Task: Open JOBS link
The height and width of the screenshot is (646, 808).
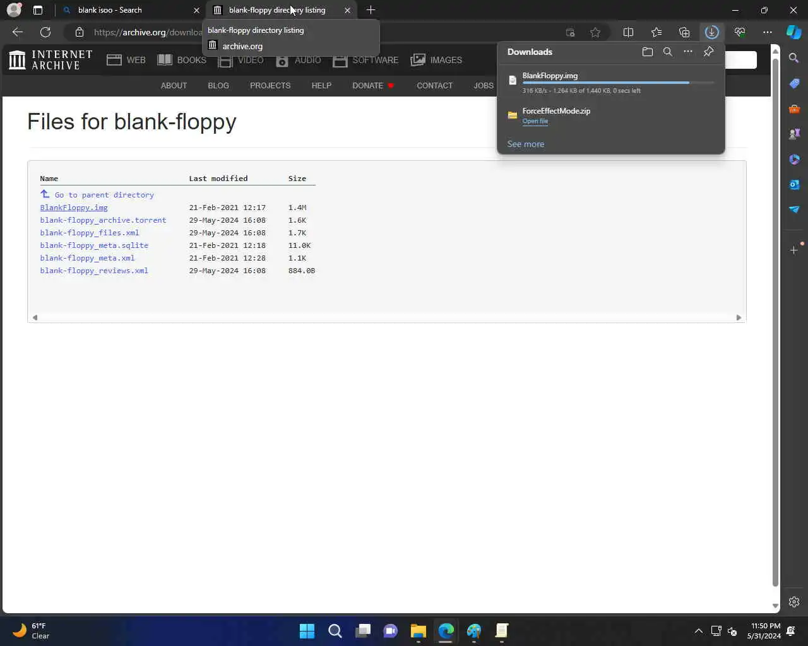Action: 484,85
